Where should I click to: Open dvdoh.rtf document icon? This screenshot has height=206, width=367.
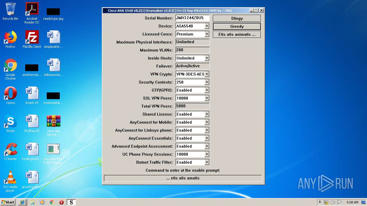click(32, 96)
